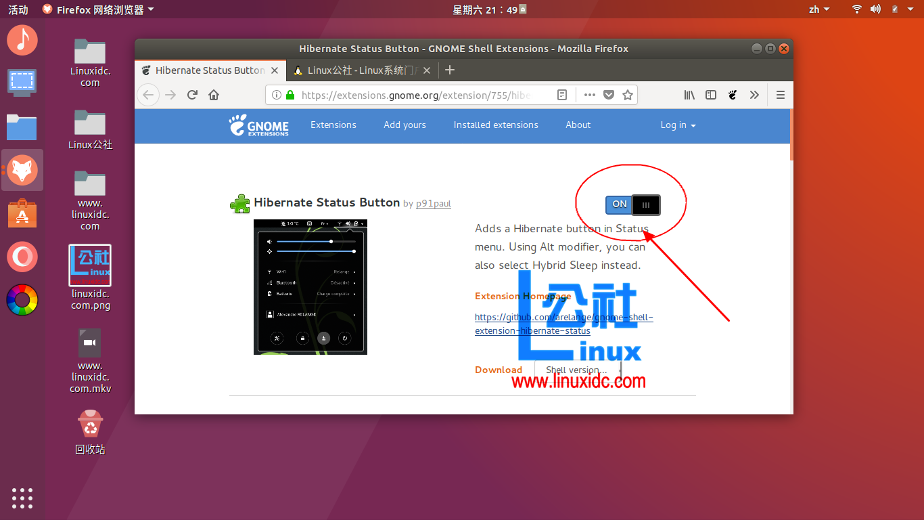
Task: Open author p91paul's profile
Action: [434, 203]
